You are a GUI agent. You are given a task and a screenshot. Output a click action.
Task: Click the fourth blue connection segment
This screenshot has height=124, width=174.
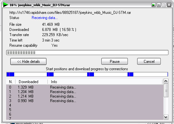tap(130, 74)
